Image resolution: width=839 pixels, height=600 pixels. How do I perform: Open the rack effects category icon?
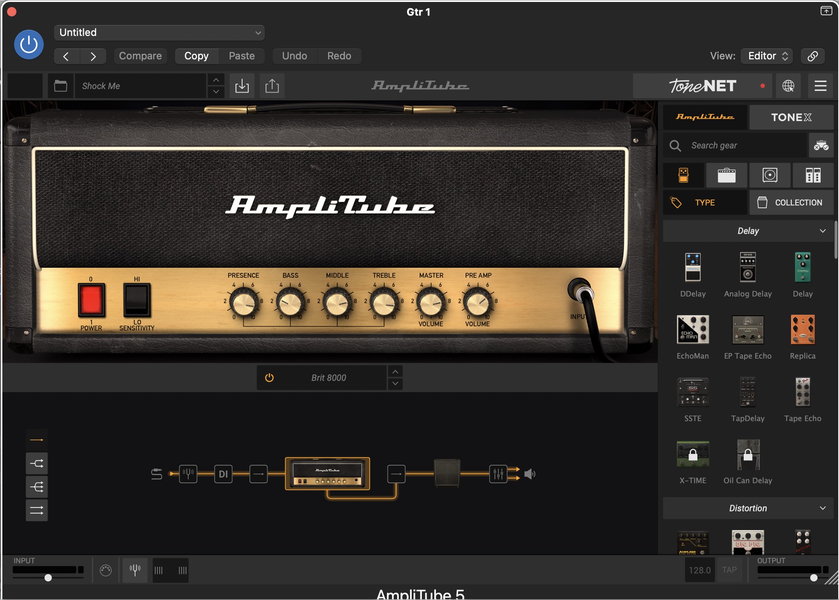tap(813, 175)
